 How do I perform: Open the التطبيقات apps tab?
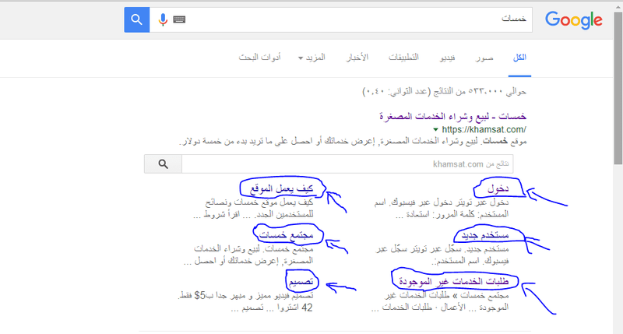(x=403, y=58)
